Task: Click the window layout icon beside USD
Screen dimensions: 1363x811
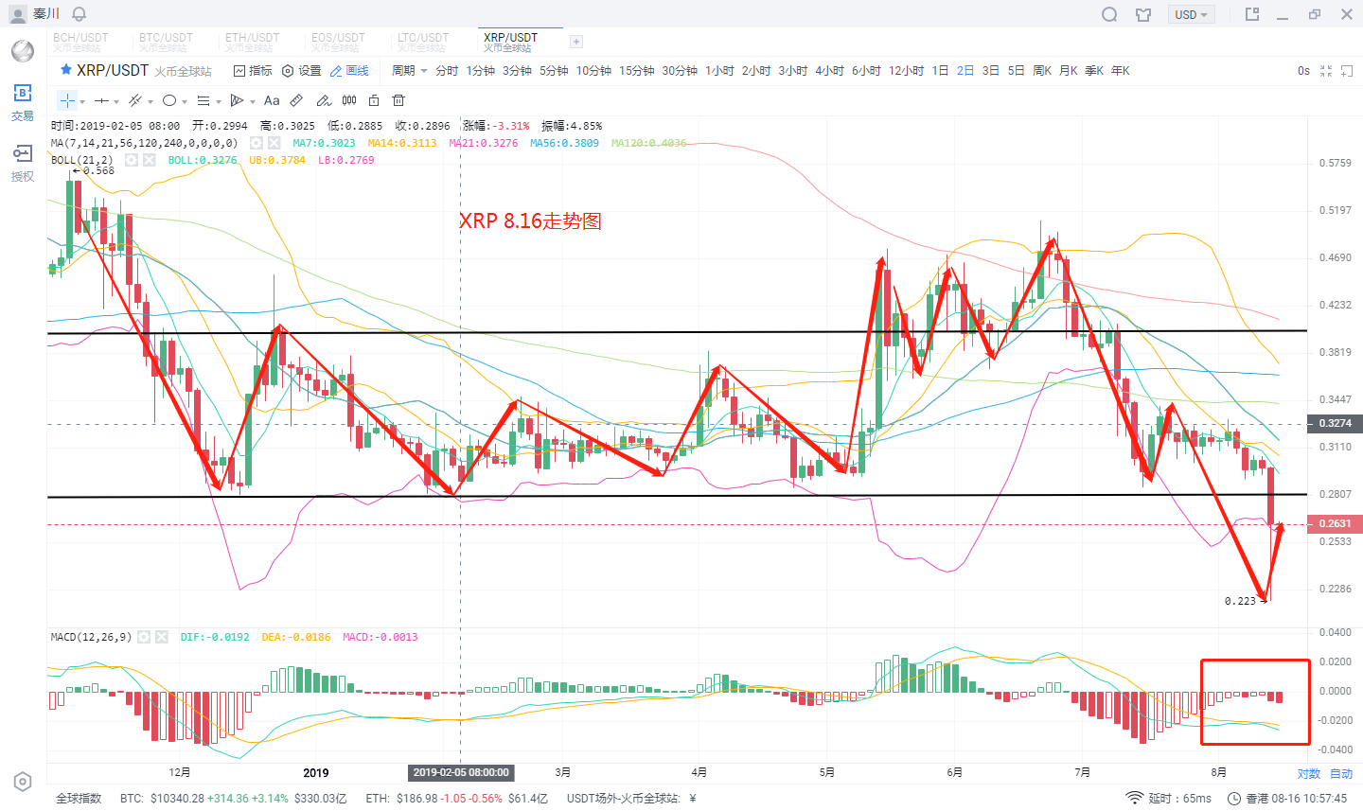Action: [x=1252, y=14]
